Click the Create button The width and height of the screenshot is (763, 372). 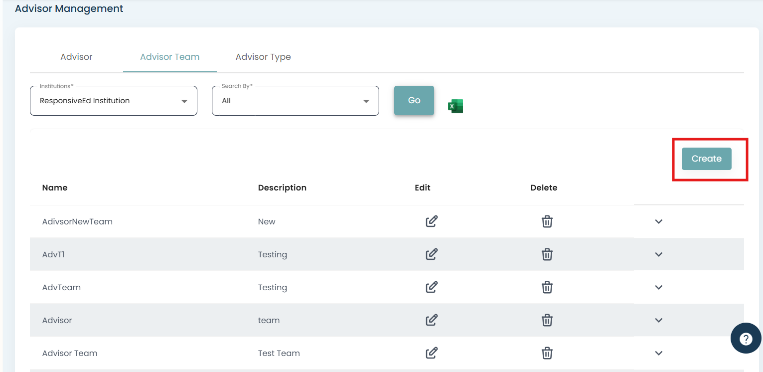point(706,159)
